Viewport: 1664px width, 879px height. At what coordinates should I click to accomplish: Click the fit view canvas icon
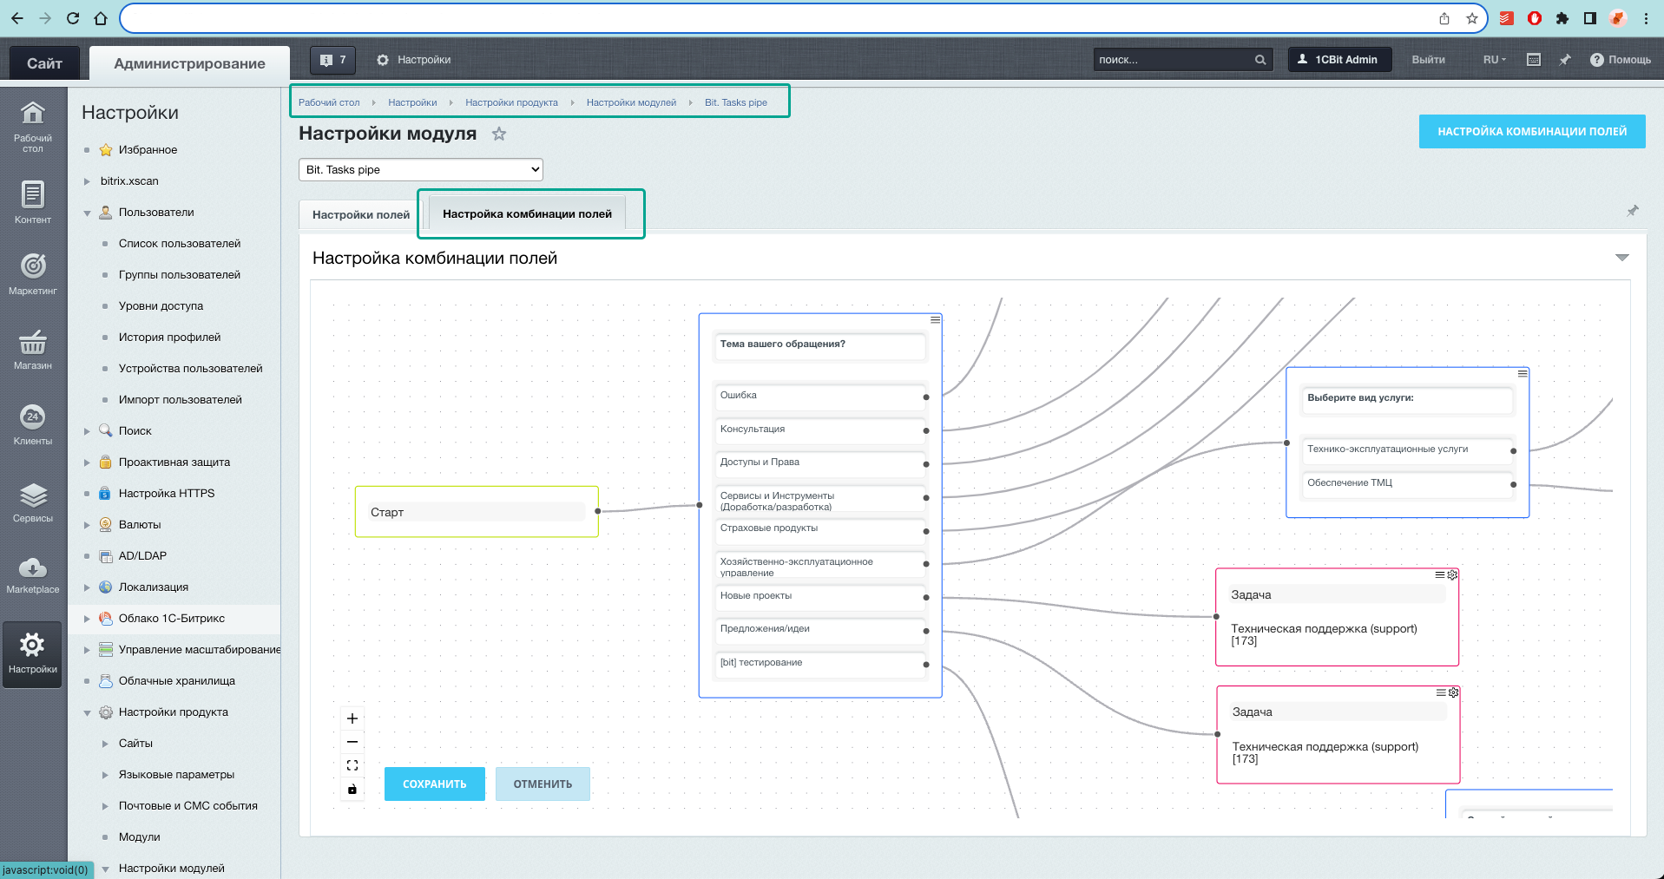click(352, 765)
